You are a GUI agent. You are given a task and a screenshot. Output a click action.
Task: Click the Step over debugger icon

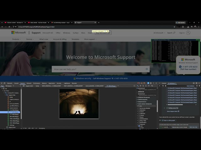pos(140,86)
